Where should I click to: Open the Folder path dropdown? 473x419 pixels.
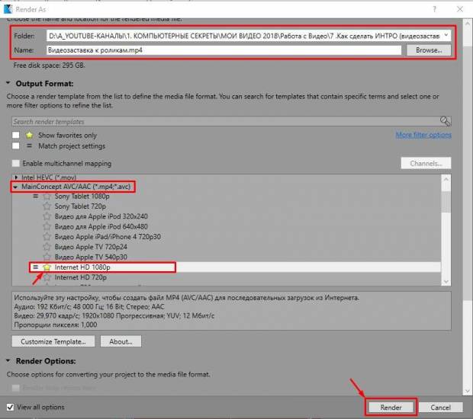(446, 35)
